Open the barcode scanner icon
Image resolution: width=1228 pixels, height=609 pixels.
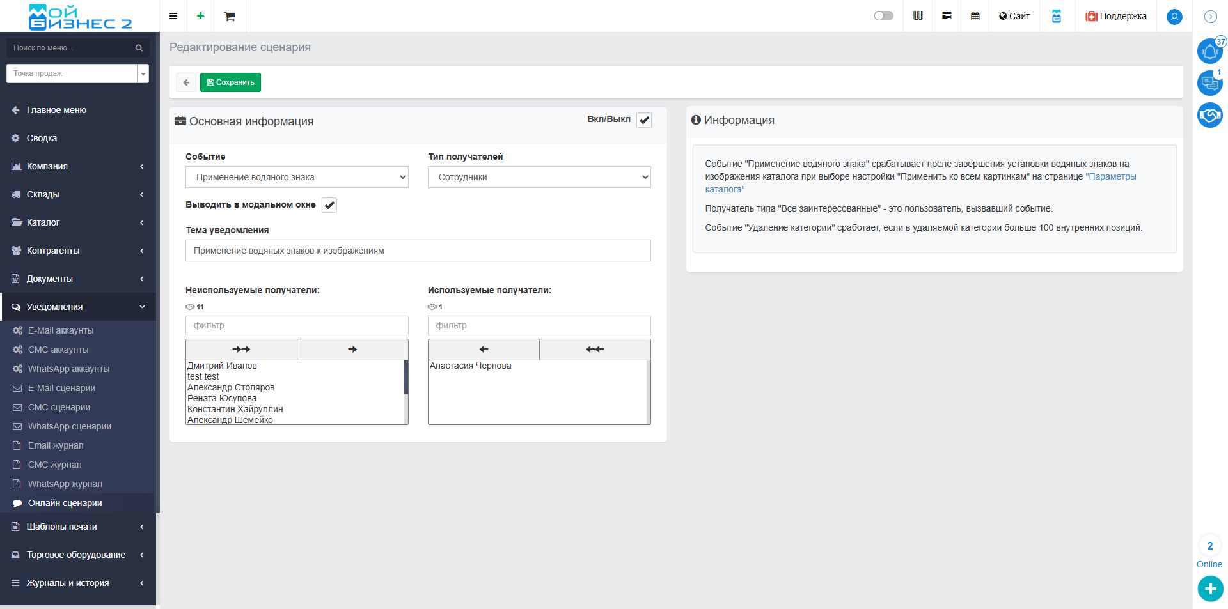point(918,16)
